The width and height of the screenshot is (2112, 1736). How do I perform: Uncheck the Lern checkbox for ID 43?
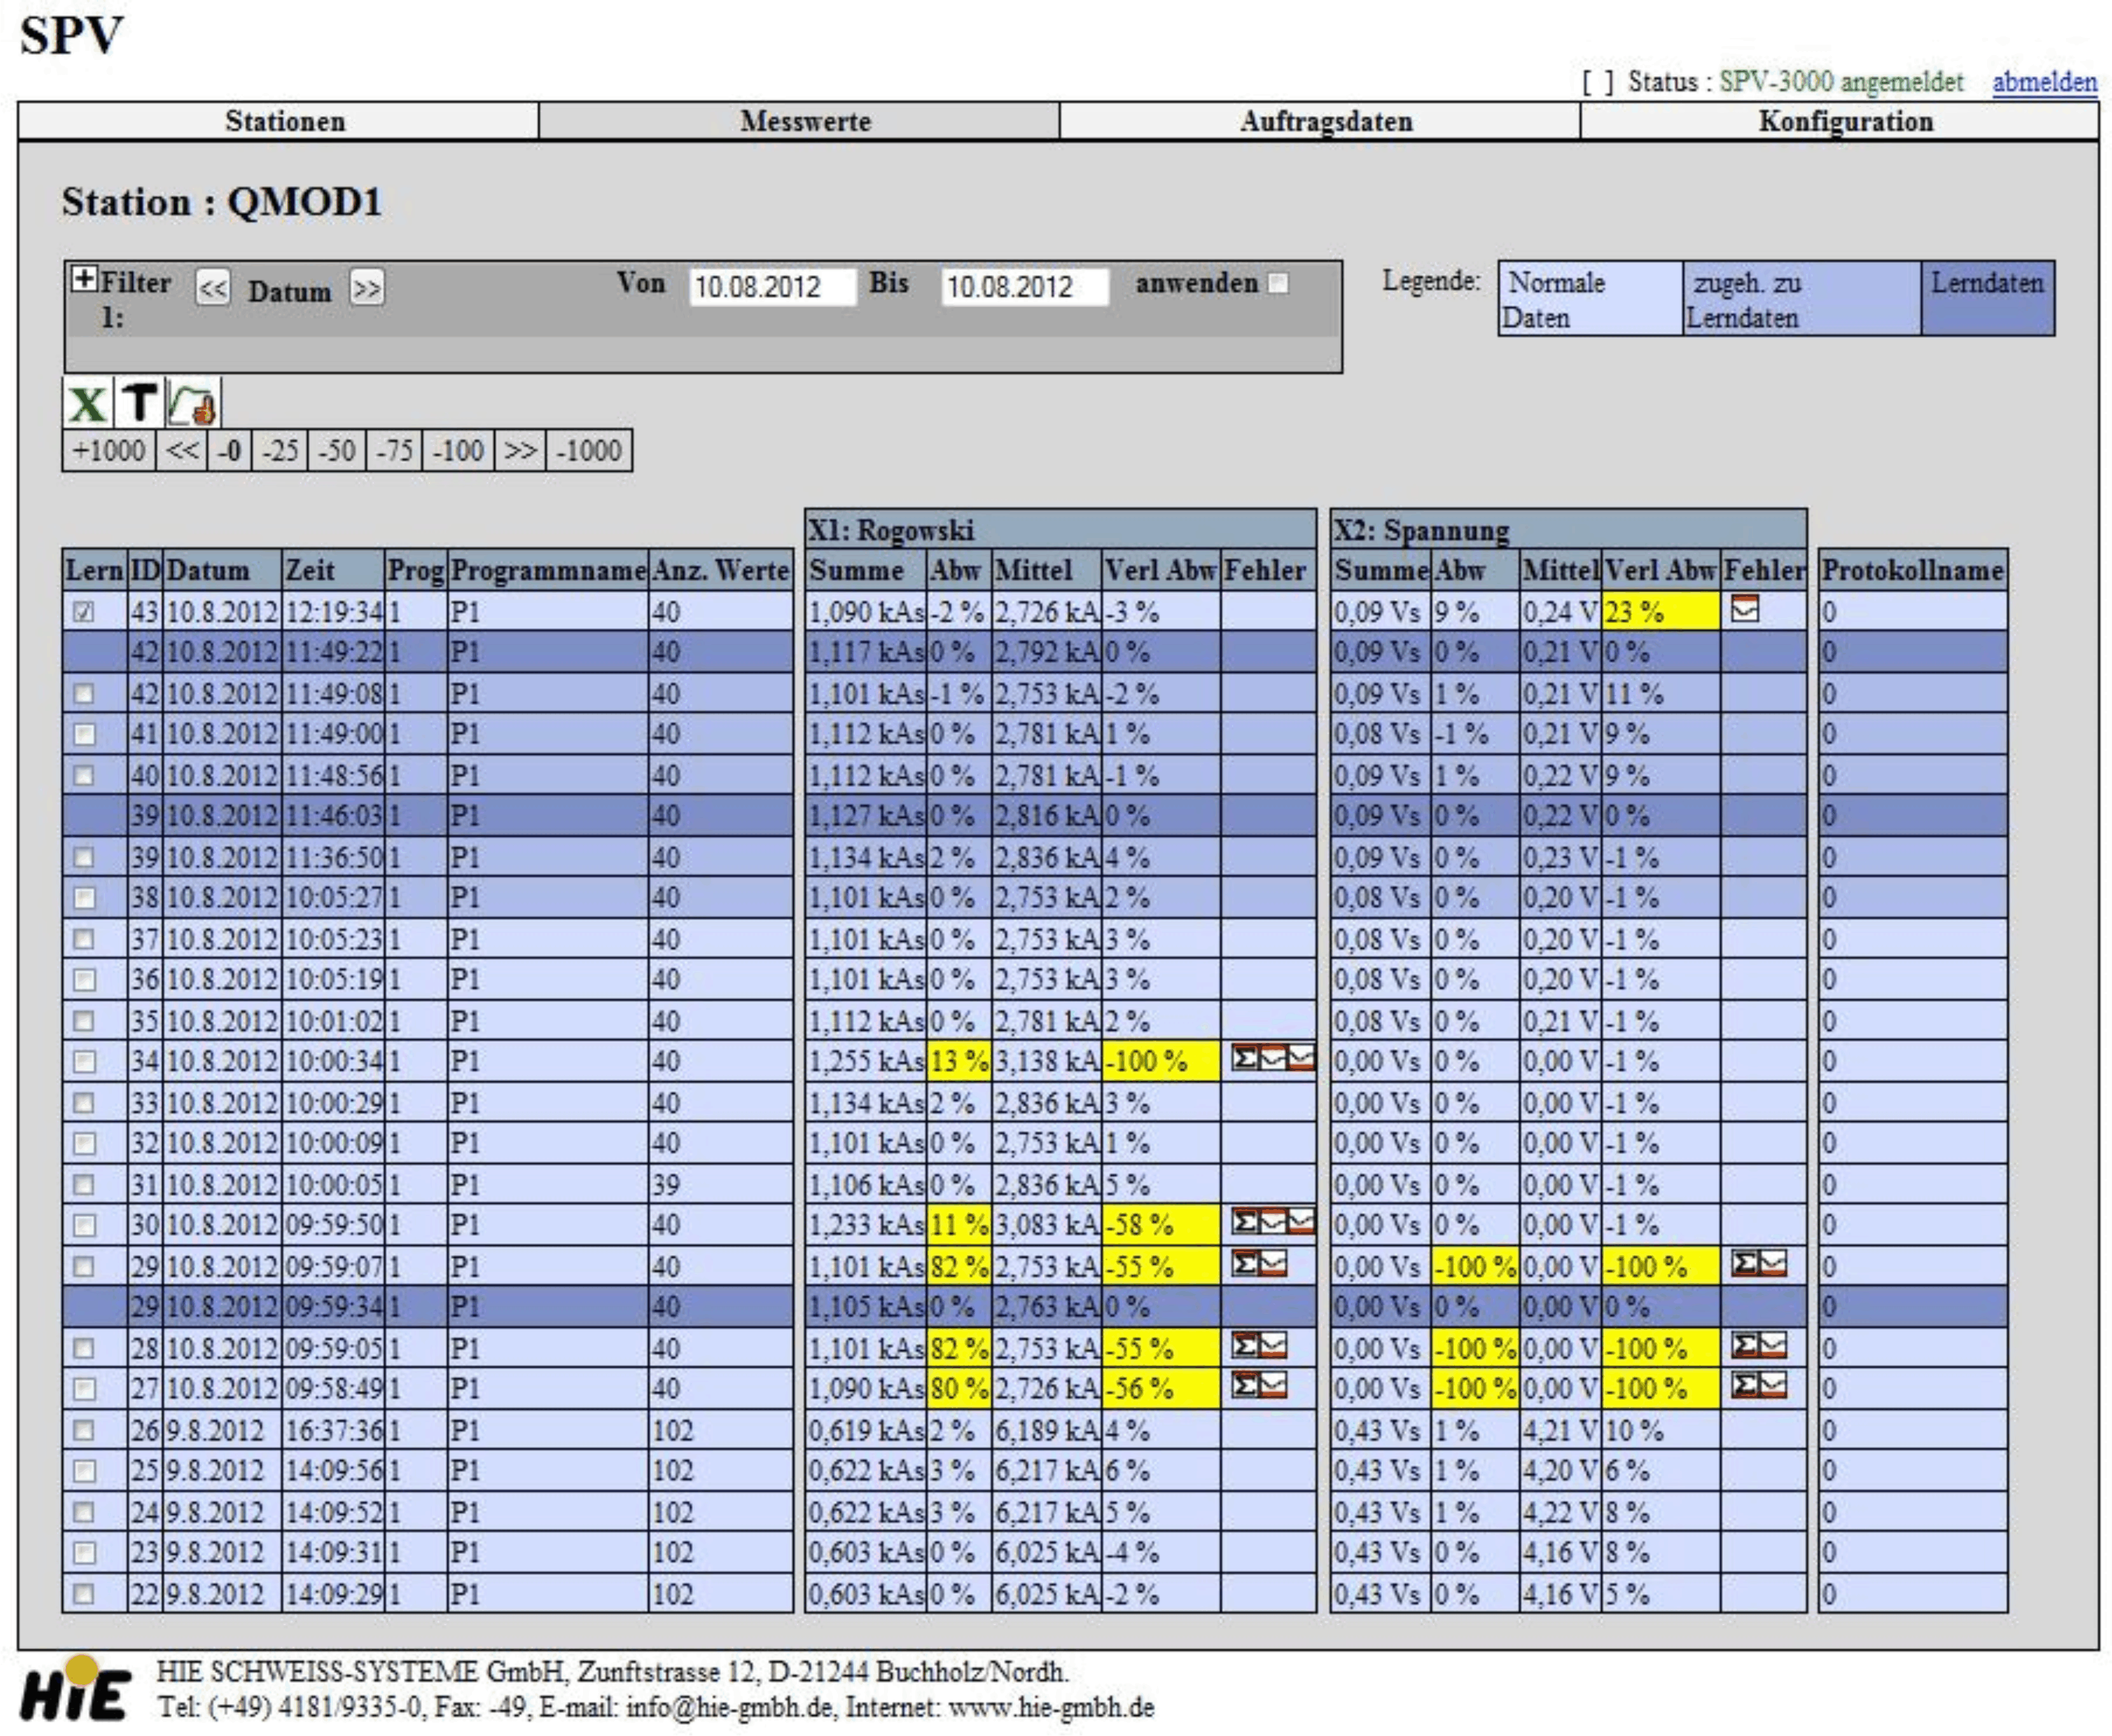coord(84,612)
